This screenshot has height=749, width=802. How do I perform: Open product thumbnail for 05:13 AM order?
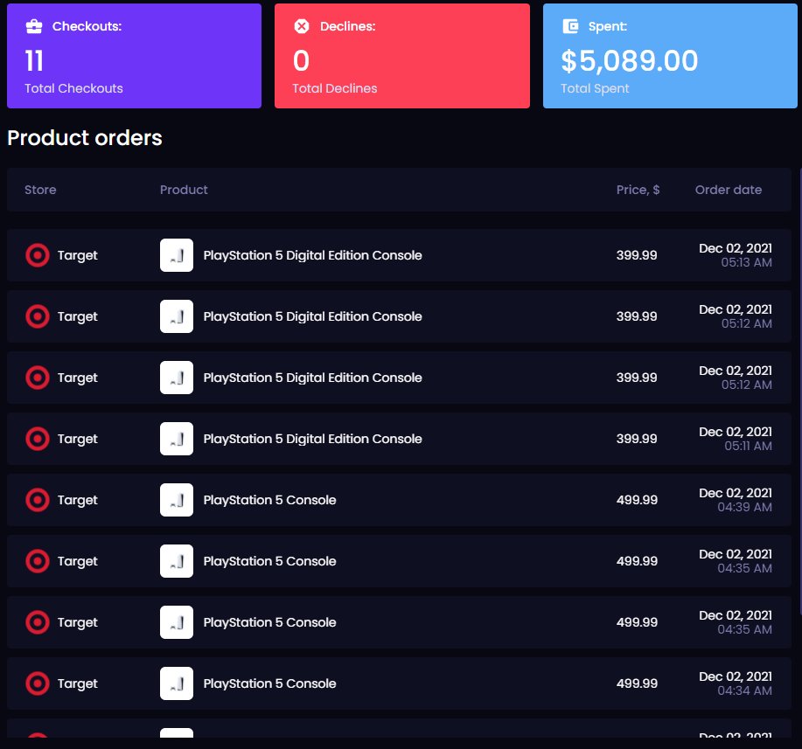click(x=177, y=255)
